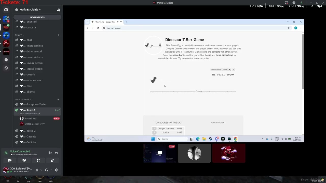Open the aliante channel
Image resolution: width=326 pixels, height=183 pixels.
click(37, 92)
